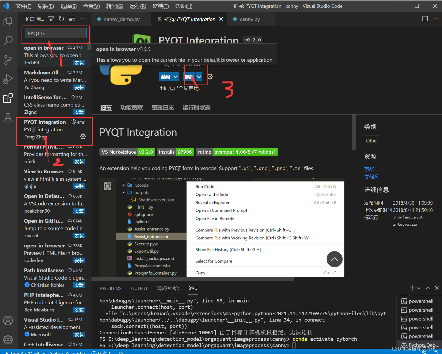This screenshot has width=442, height=354.
Task: Click the VS Marketplace v0.2.0 badge
Action: [127, 152]
